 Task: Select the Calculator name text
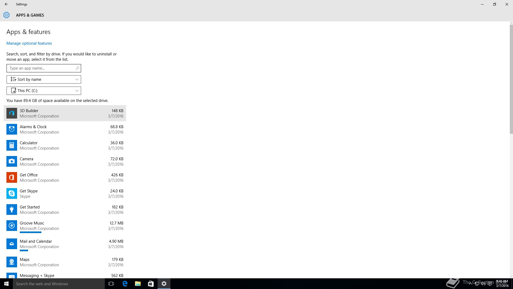point(29,143)
